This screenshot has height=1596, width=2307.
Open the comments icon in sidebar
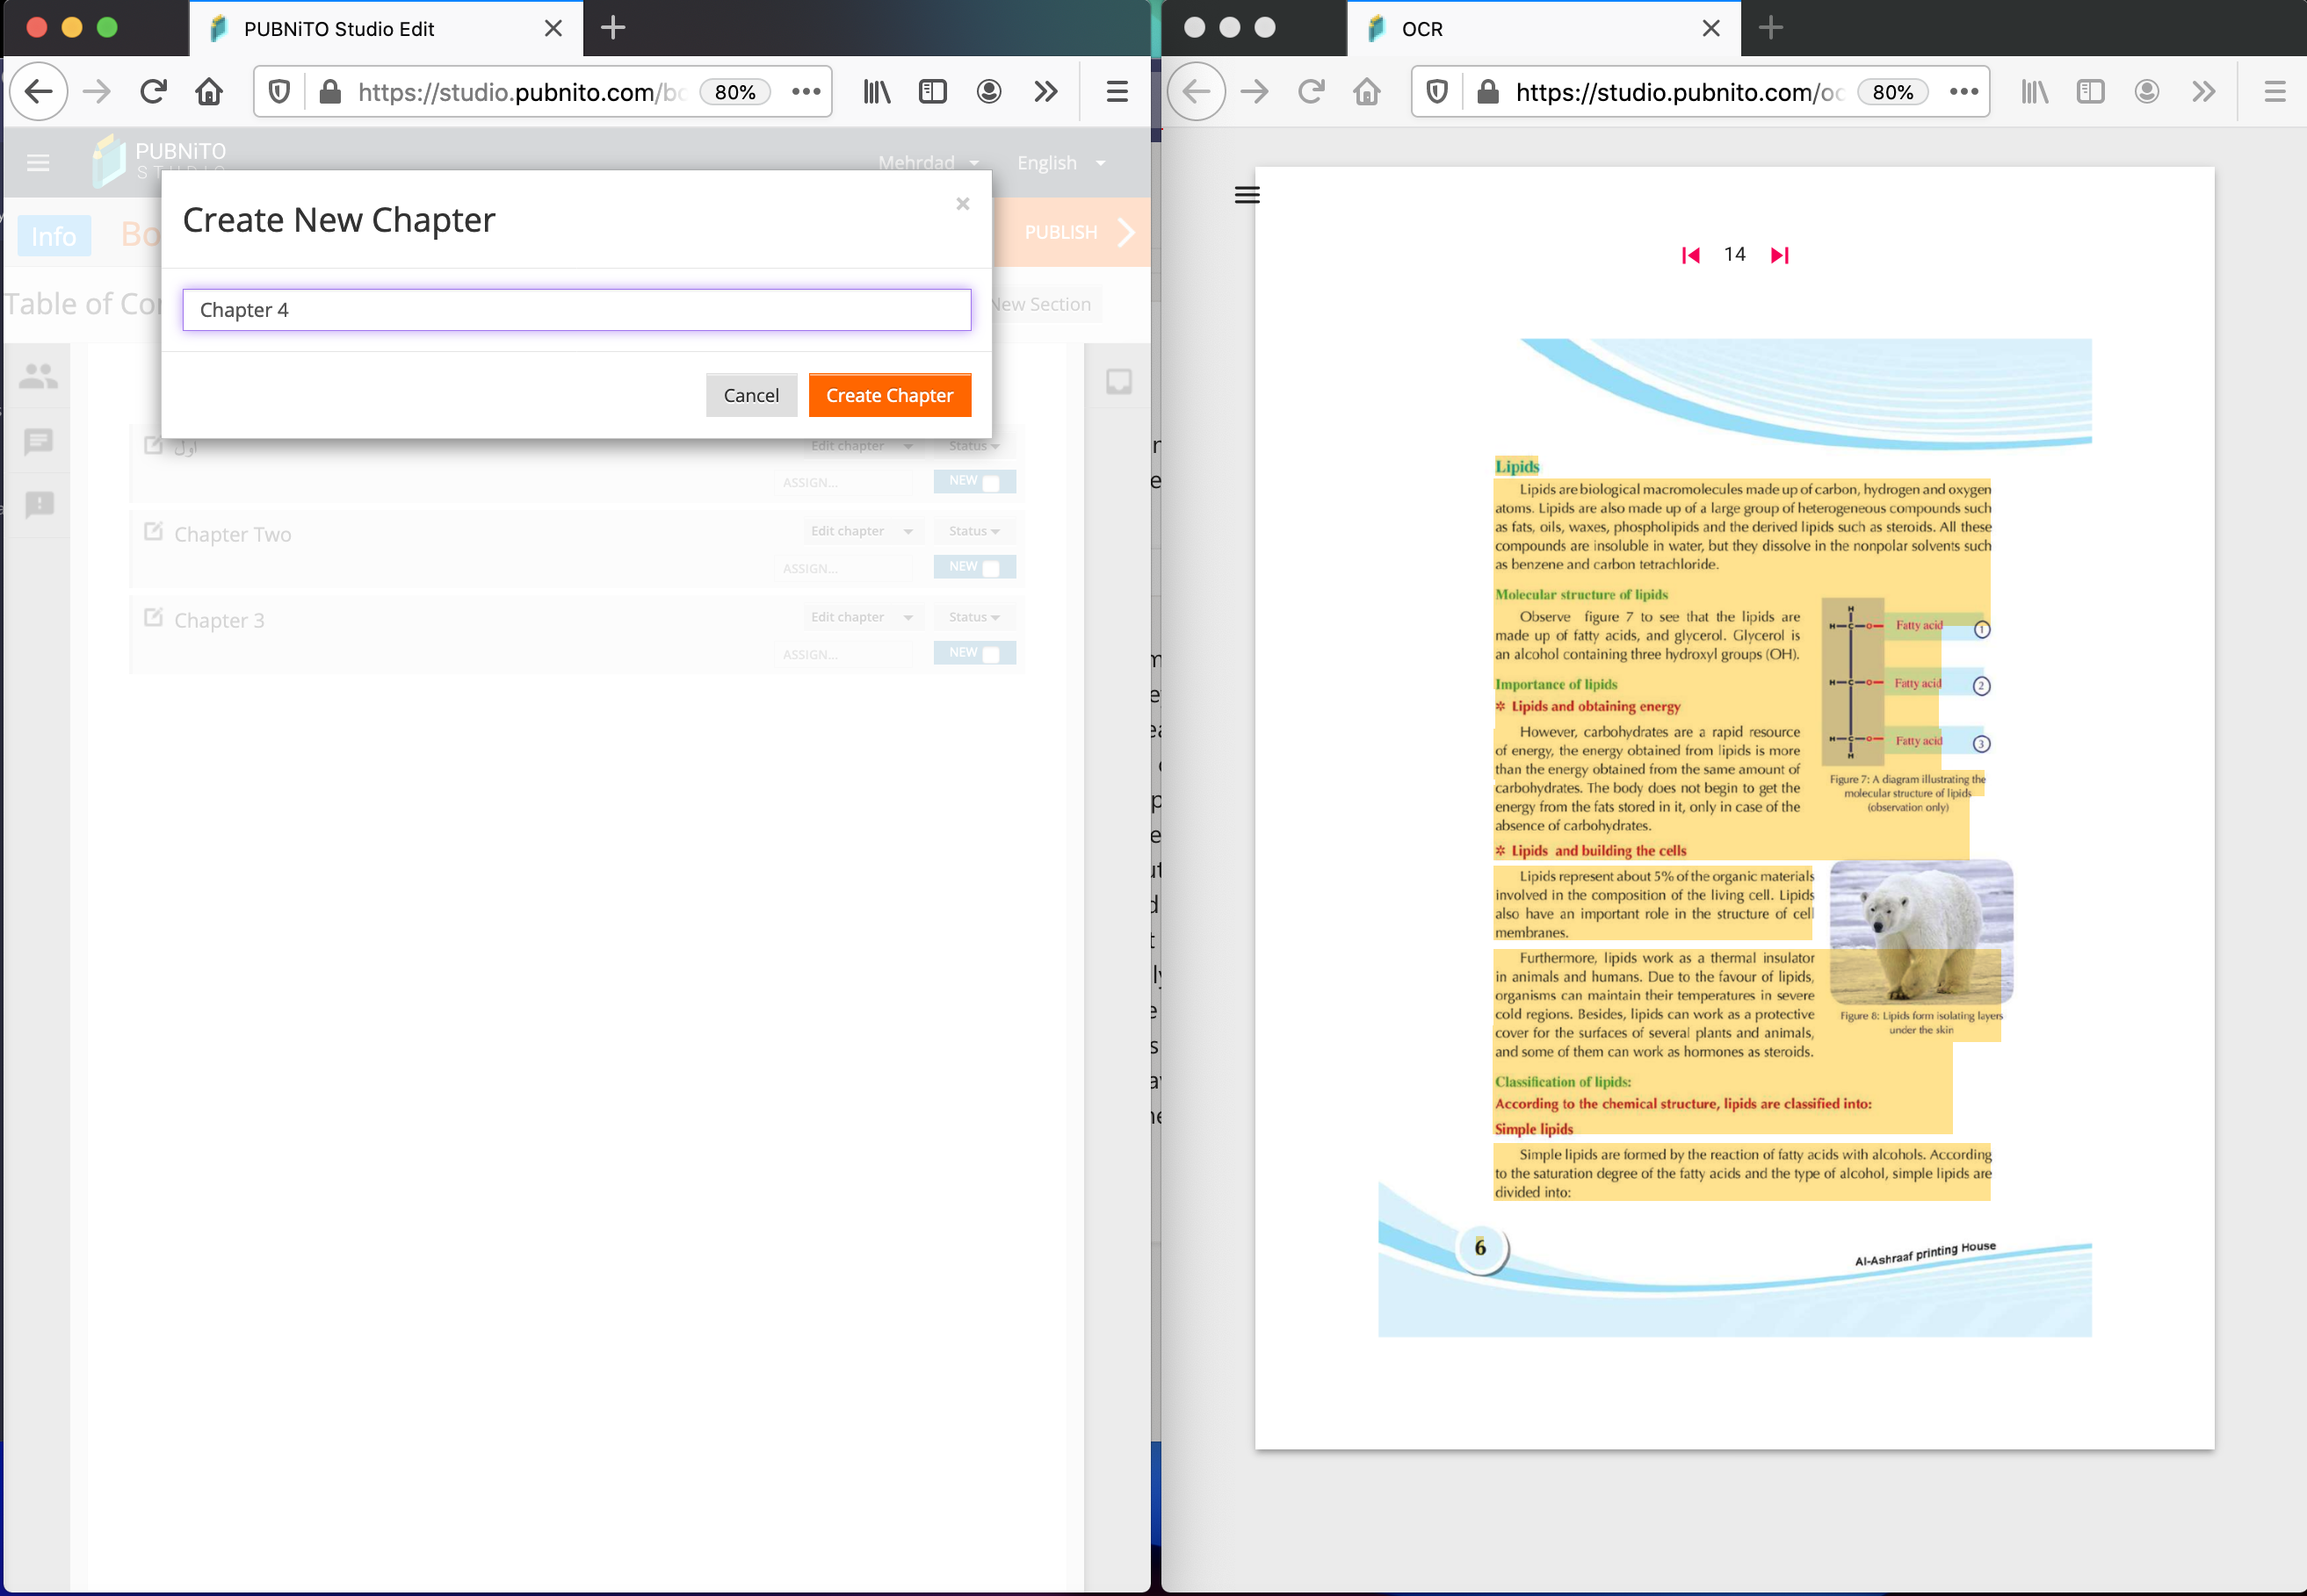coord(39,441)
